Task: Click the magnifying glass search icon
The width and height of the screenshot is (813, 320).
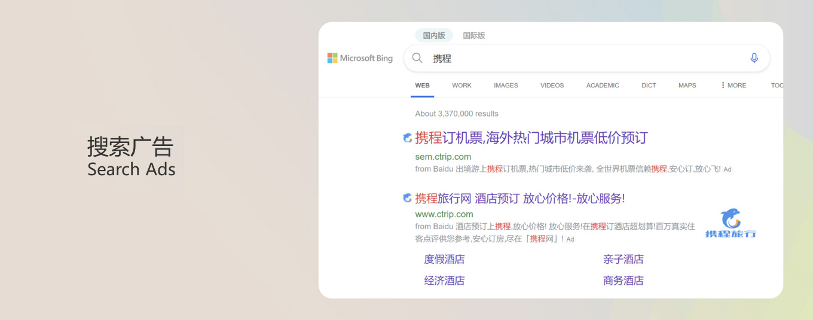Action: 418,58
